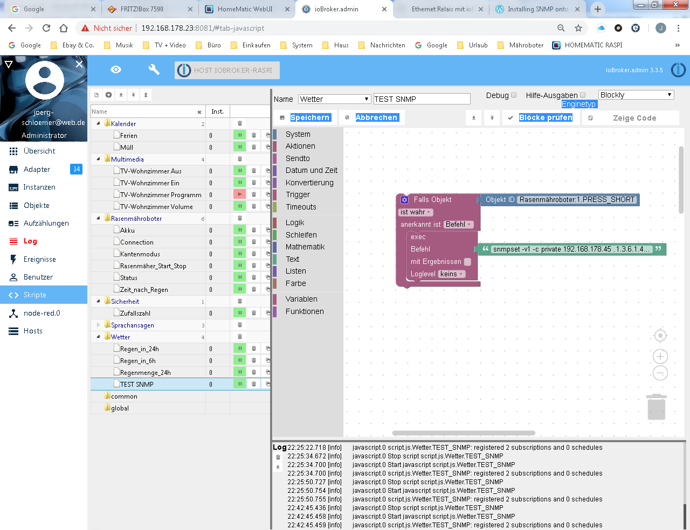The width and height of the screenshot is (690, 530).
Task: Delete the Ferien script via its trash icon
Action: click(254, 135)
